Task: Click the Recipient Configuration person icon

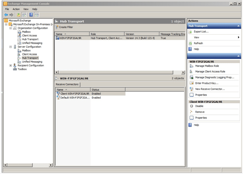Action: click(x=15, y=65)
